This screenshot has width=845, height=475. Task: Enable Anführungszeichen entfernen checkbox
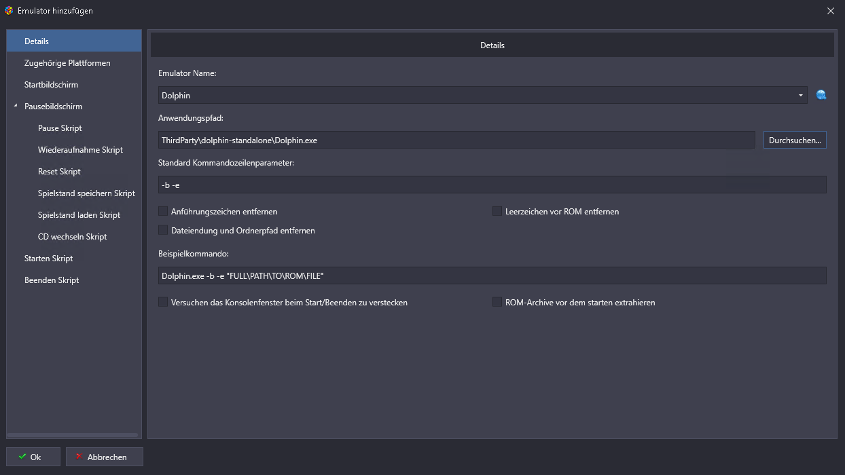tap(163, 212)
